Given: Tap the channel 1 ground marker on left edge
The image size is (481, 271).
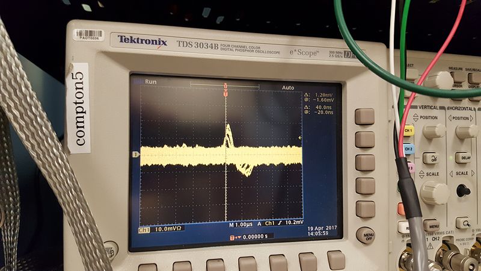Looking at the screenshot, I should (136, 154).
